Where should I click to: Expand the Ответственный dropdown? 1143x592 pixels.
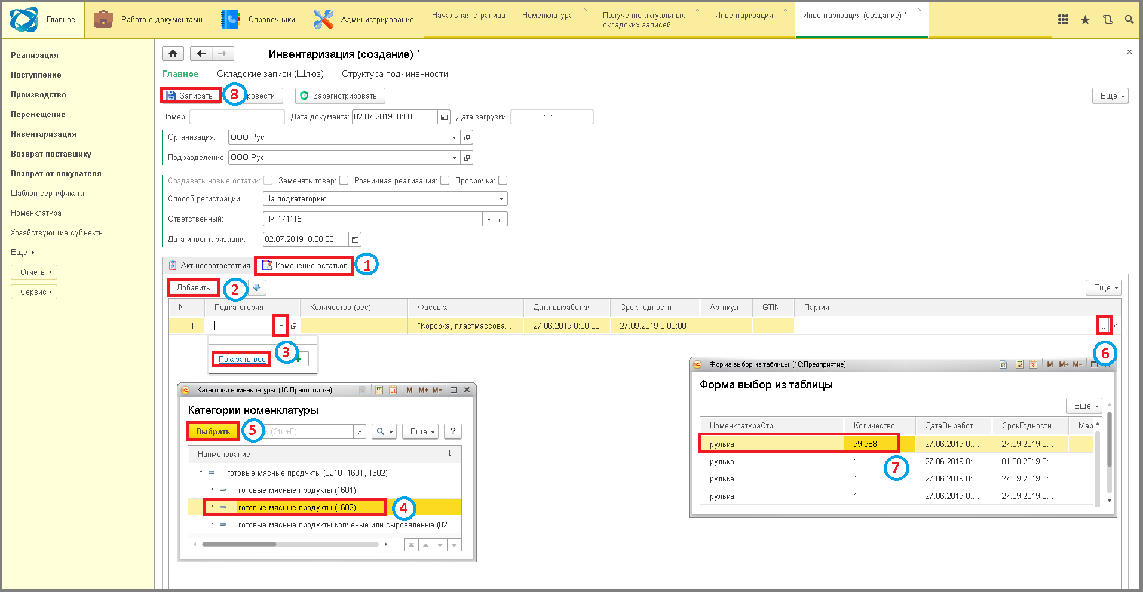pos(489,219)
